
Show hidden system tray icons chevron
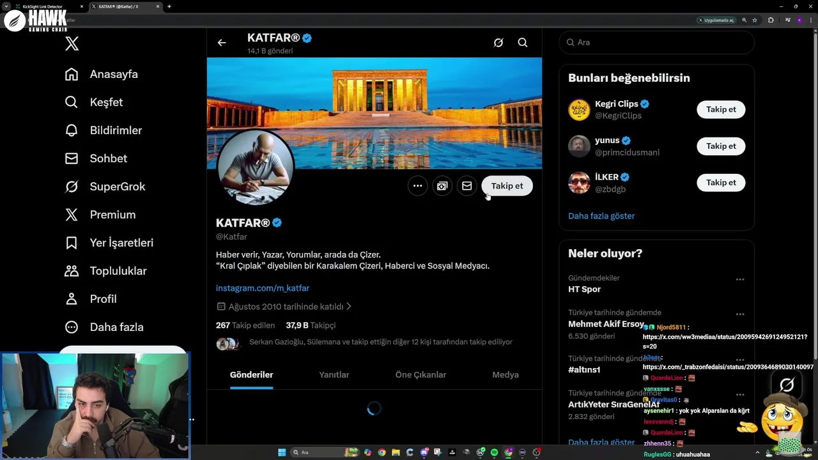point(757,452)
